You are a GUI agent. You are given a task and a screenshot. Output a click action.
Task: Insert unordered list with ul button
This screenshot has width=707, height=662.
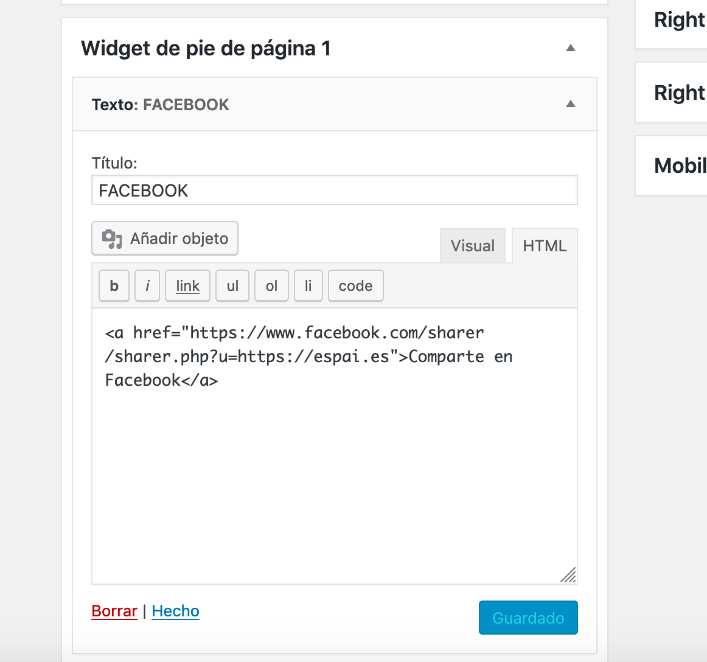click(232, 286)
